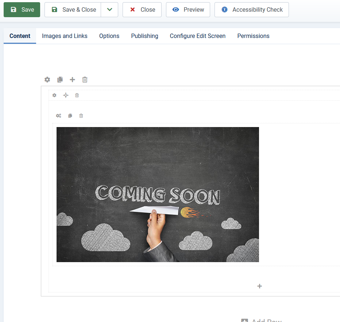Expand the Save & Close dropdown arrow
The image size is (340, 322).
pos(109,10)
